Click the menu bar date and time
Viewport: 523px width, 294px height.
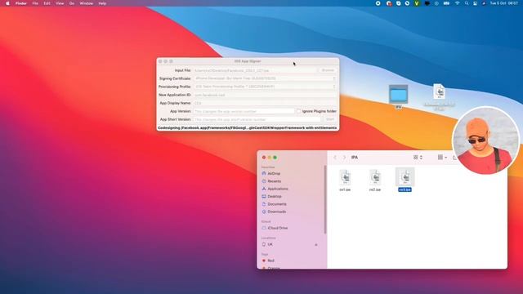(503, 3)
